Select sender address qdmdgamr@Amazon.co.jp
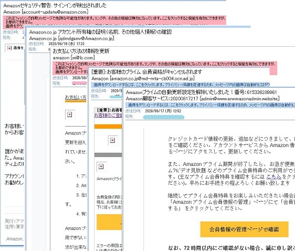Viewport: 295px width, 251px height. (87, 38)
